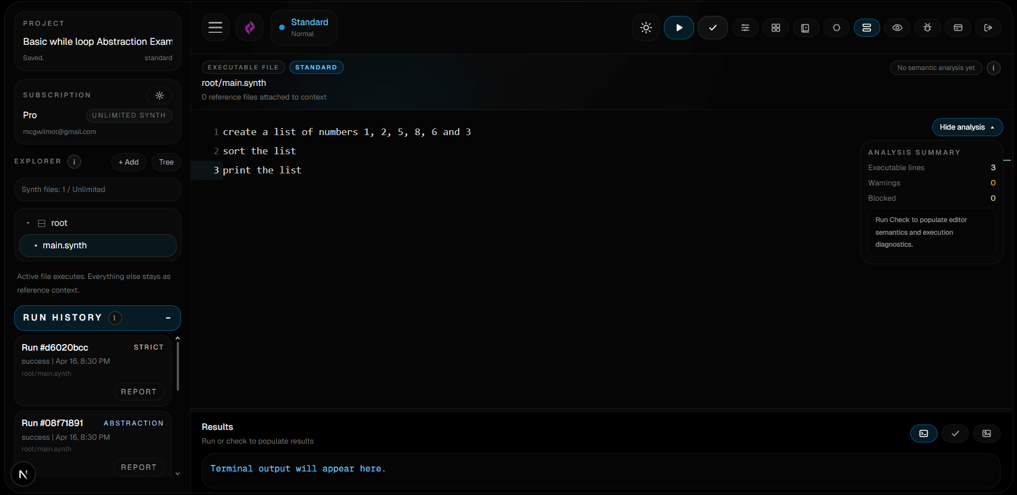Open Report for Run #d6020bcc

140,392
